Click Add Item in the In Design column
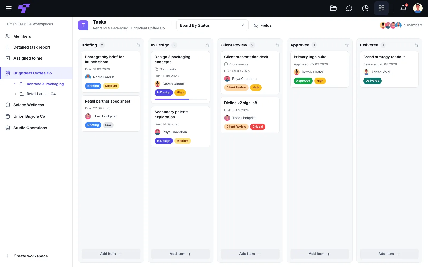 [x=181, y=254]
